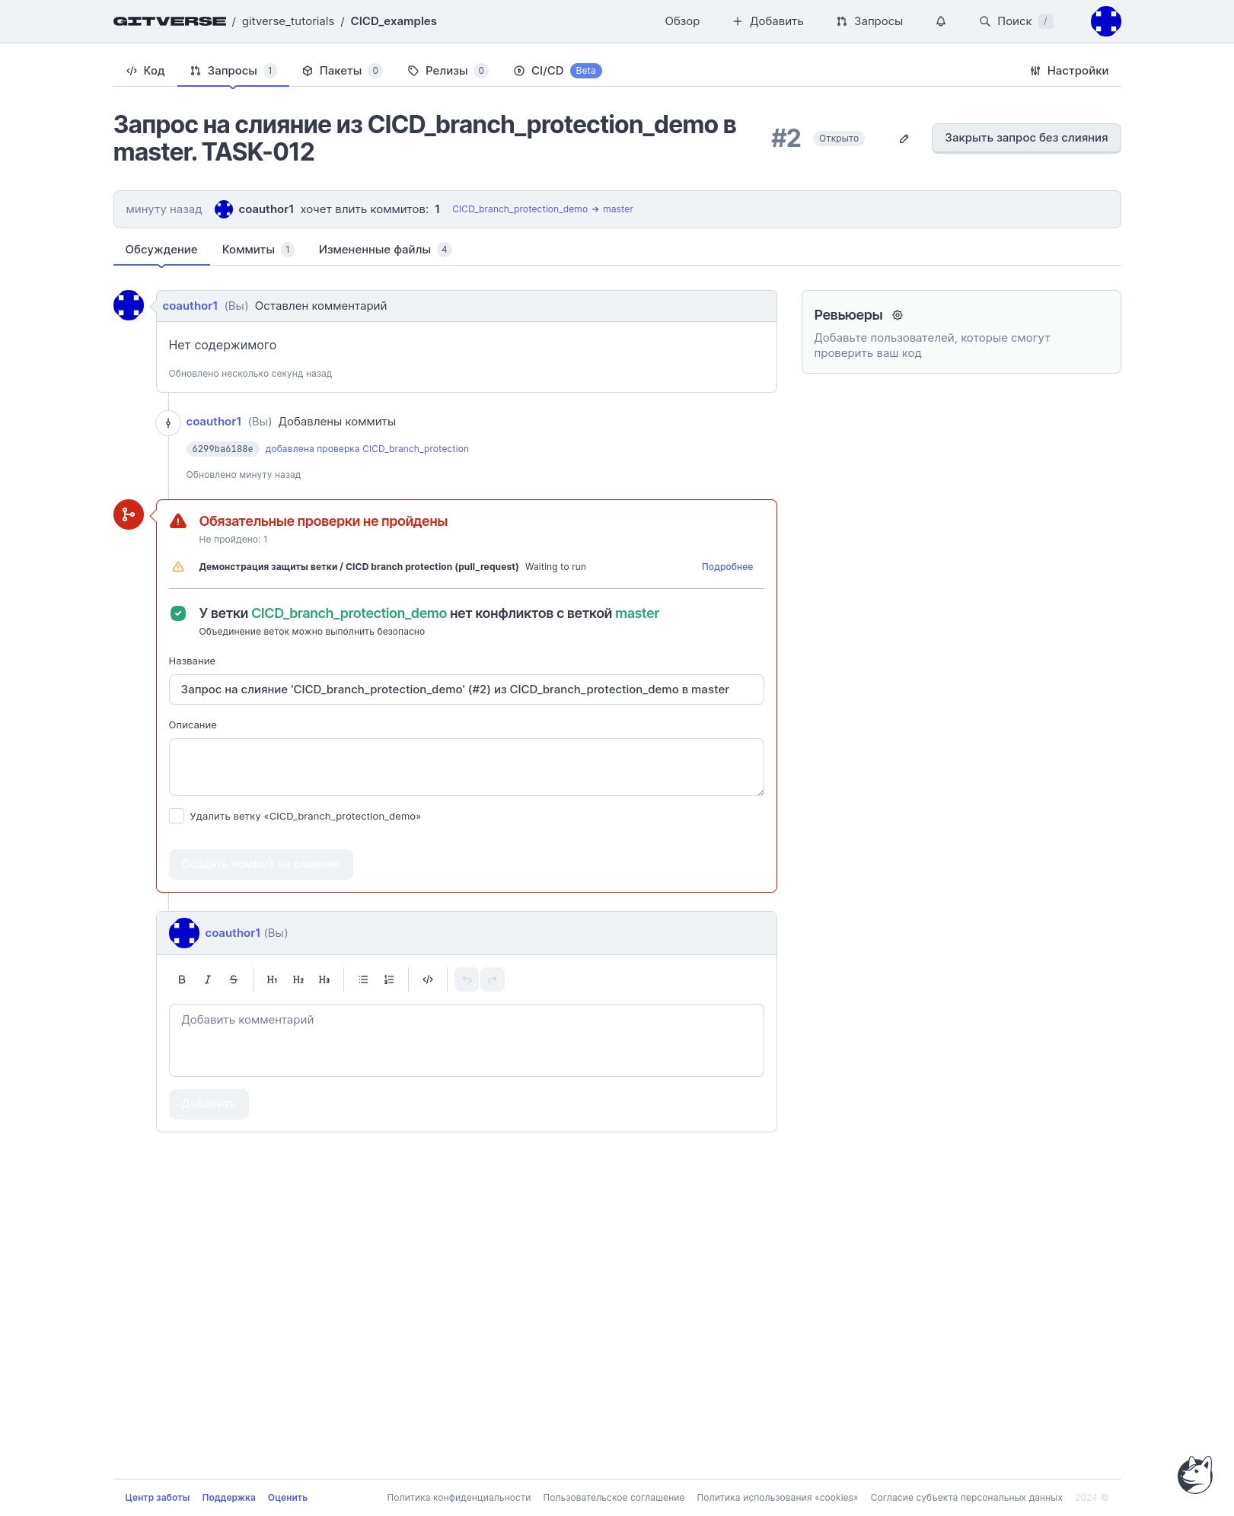Click the commit timeline icon near coauthor1

coord(168,422)
